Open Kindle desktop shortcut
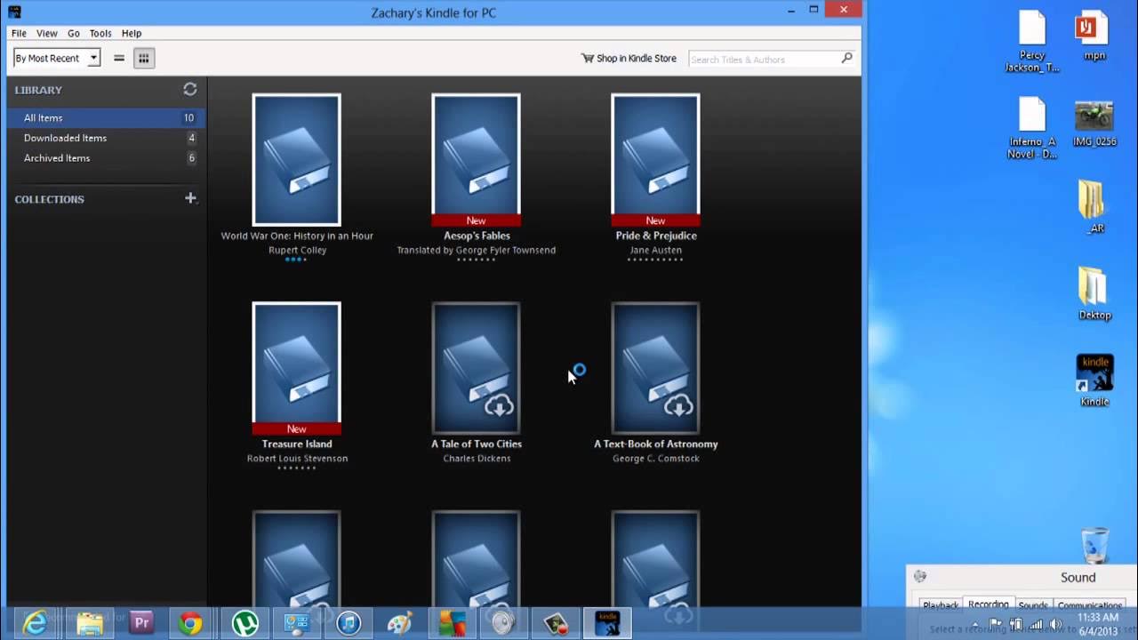This screenshot has height=640, width=1138. coord(1094,380)
